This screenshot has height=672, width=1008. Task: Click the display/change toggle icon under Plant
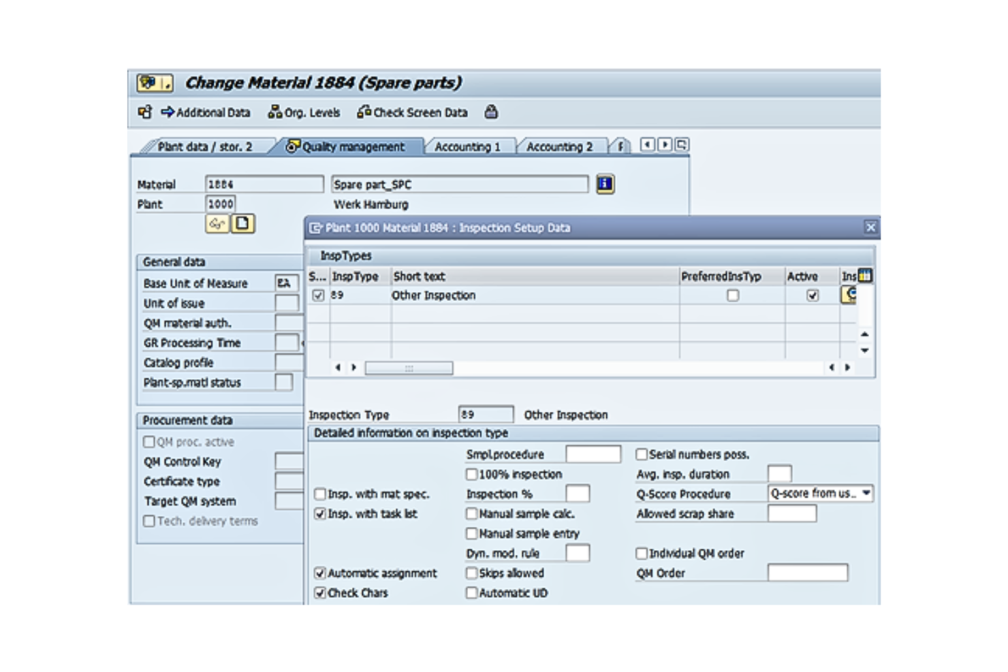click(217, 224)
